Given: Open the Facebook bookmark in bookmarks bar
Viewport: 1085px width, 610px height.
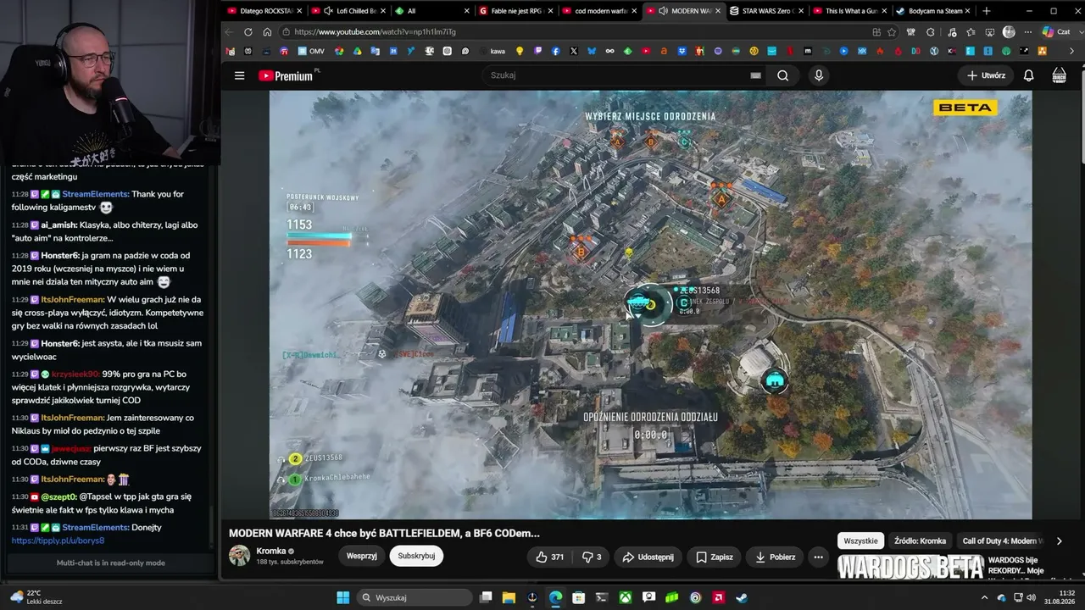Looking at the screenshot, I should click(x=556, y=51).
